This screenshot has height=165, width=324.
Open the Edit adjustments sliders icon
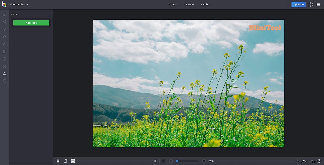coord(4,22)
